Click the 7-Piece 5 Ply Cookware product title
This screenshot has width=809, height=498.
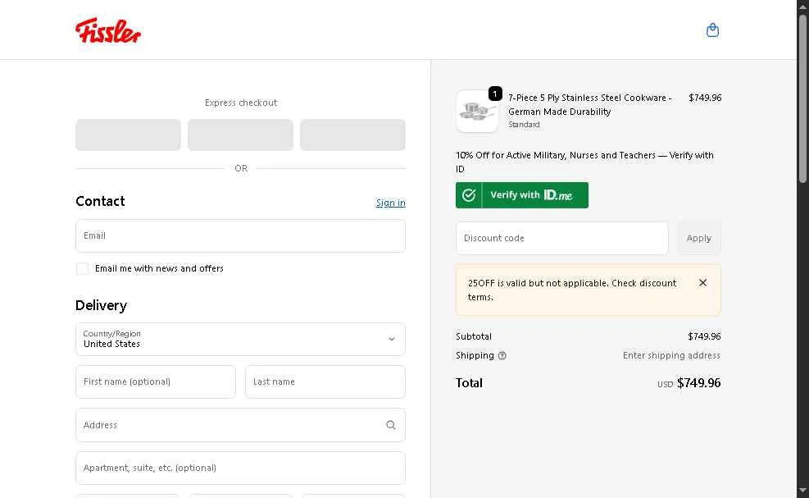(589, 104)
